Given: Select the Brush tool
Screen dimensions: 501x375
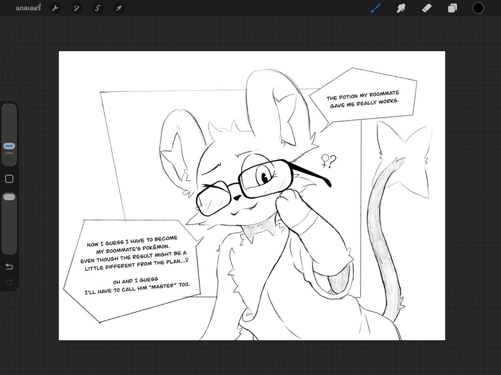Looking at the screenshot, I should (375, 8).
